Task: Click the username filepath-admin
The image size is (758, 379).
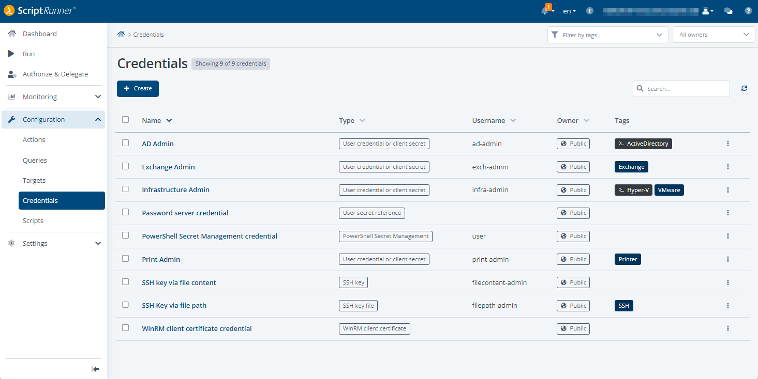Action: (495, 306)
